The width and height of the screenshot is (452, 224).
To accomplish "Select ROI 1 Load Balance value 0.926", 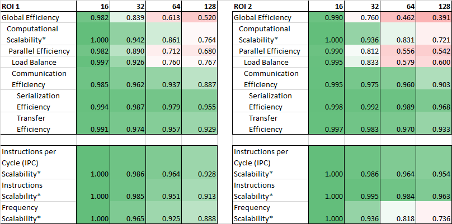I will pyautogui.click(x=128, y=62).
